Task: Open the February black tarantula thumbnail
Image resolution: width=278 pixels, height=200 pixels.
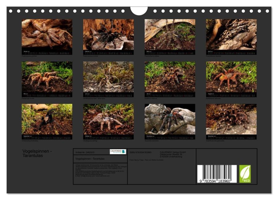Action: 109,35
